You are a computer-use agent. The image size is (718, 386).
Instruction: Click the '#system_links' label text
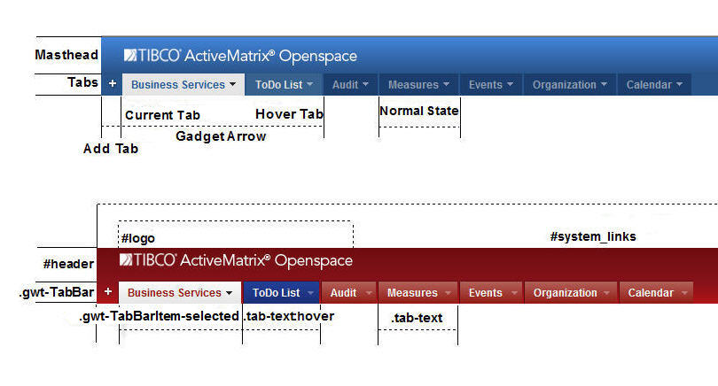click(593, 236)
